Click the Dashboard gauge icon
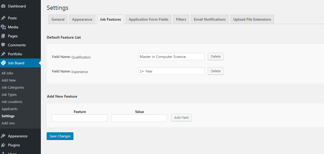The width and height of the screenshot is (324, 154). (x=3, y=6)
